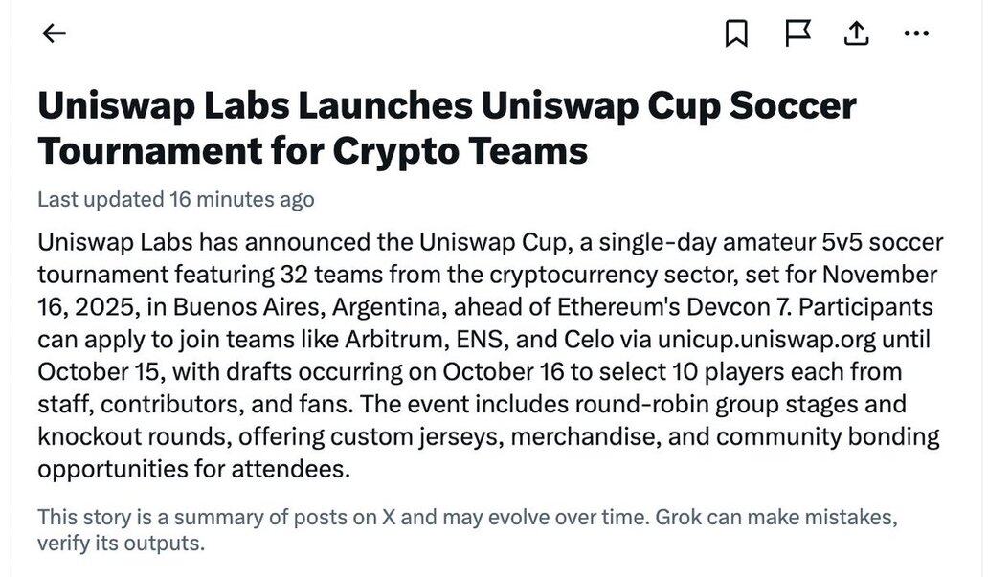Go back using the left arrow
The image size is (988, 577).
click(55, 33)
